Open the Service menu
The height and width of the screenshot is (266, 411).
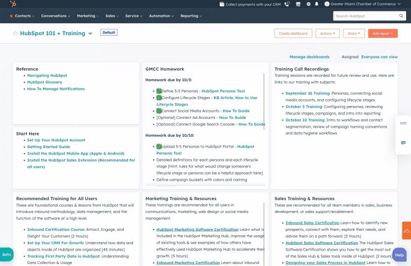point(134,16)
